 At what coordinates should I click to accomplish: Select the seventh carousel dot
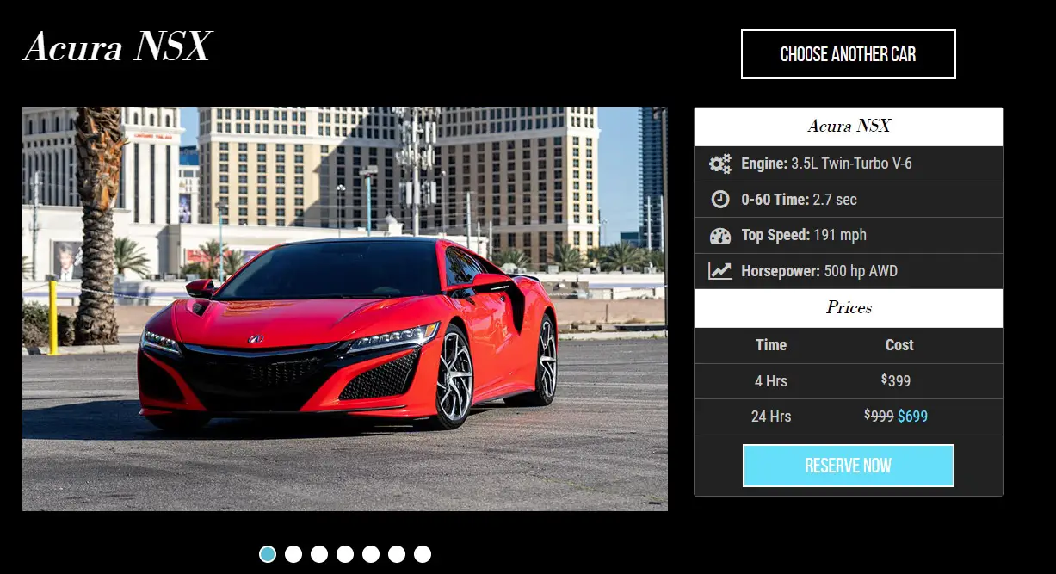point(423,554)
